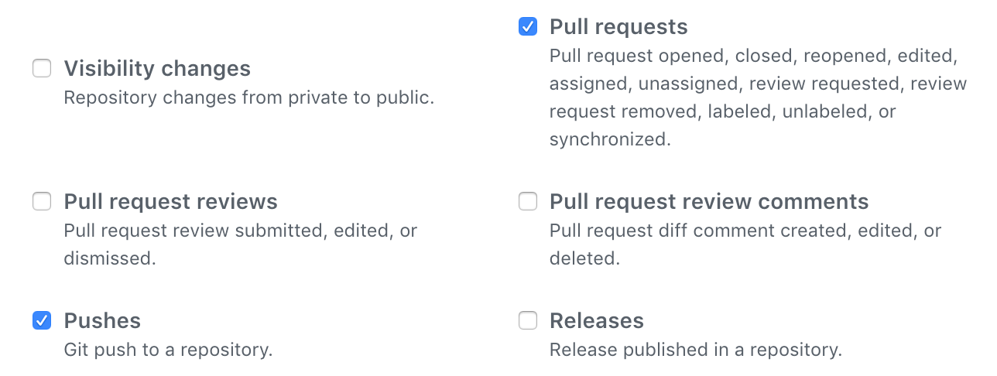
Task: Click the word 'synchronized.' in the description
Action: point(610,140)
